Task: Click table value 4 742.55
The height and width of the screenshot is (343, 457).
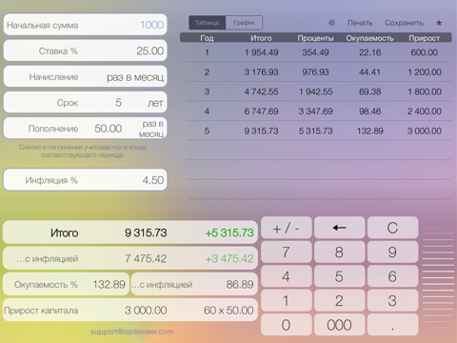Action: [261, 91]
